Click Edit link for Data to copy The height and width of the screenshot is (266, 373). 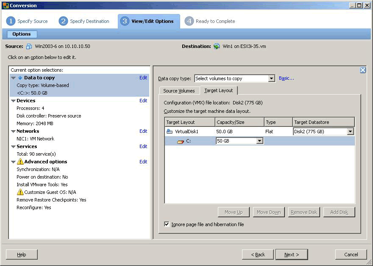pos(143,78)
